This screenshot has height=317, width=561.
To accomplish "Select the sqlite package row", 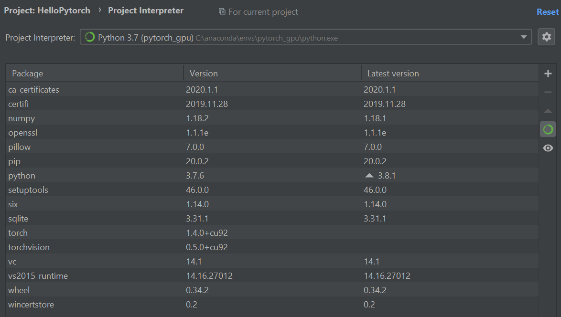I will pyautogui.click(x=272, y=218).
